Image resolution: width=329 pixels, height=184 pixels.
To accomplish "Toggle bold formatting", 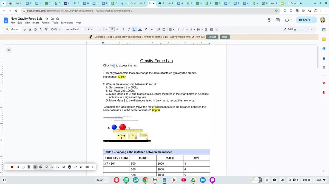I will pos(123,29).
